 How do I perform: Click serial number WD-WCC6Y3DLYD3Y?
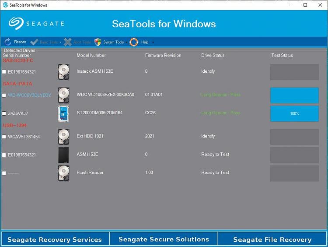[x=29, y=95]
